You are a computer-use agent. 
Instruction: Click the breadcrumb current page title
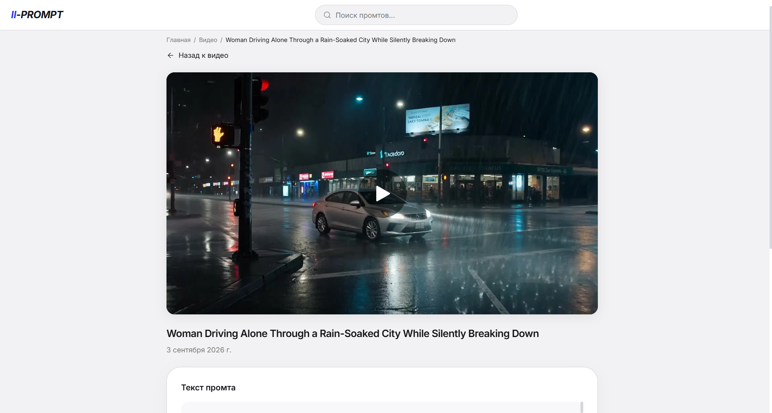point(340,40)
